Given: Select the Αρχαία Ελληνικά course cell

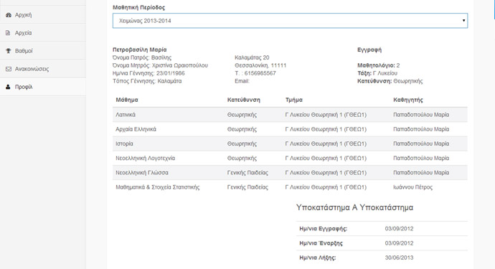Looking at the screenshot, I should (136, 129).
